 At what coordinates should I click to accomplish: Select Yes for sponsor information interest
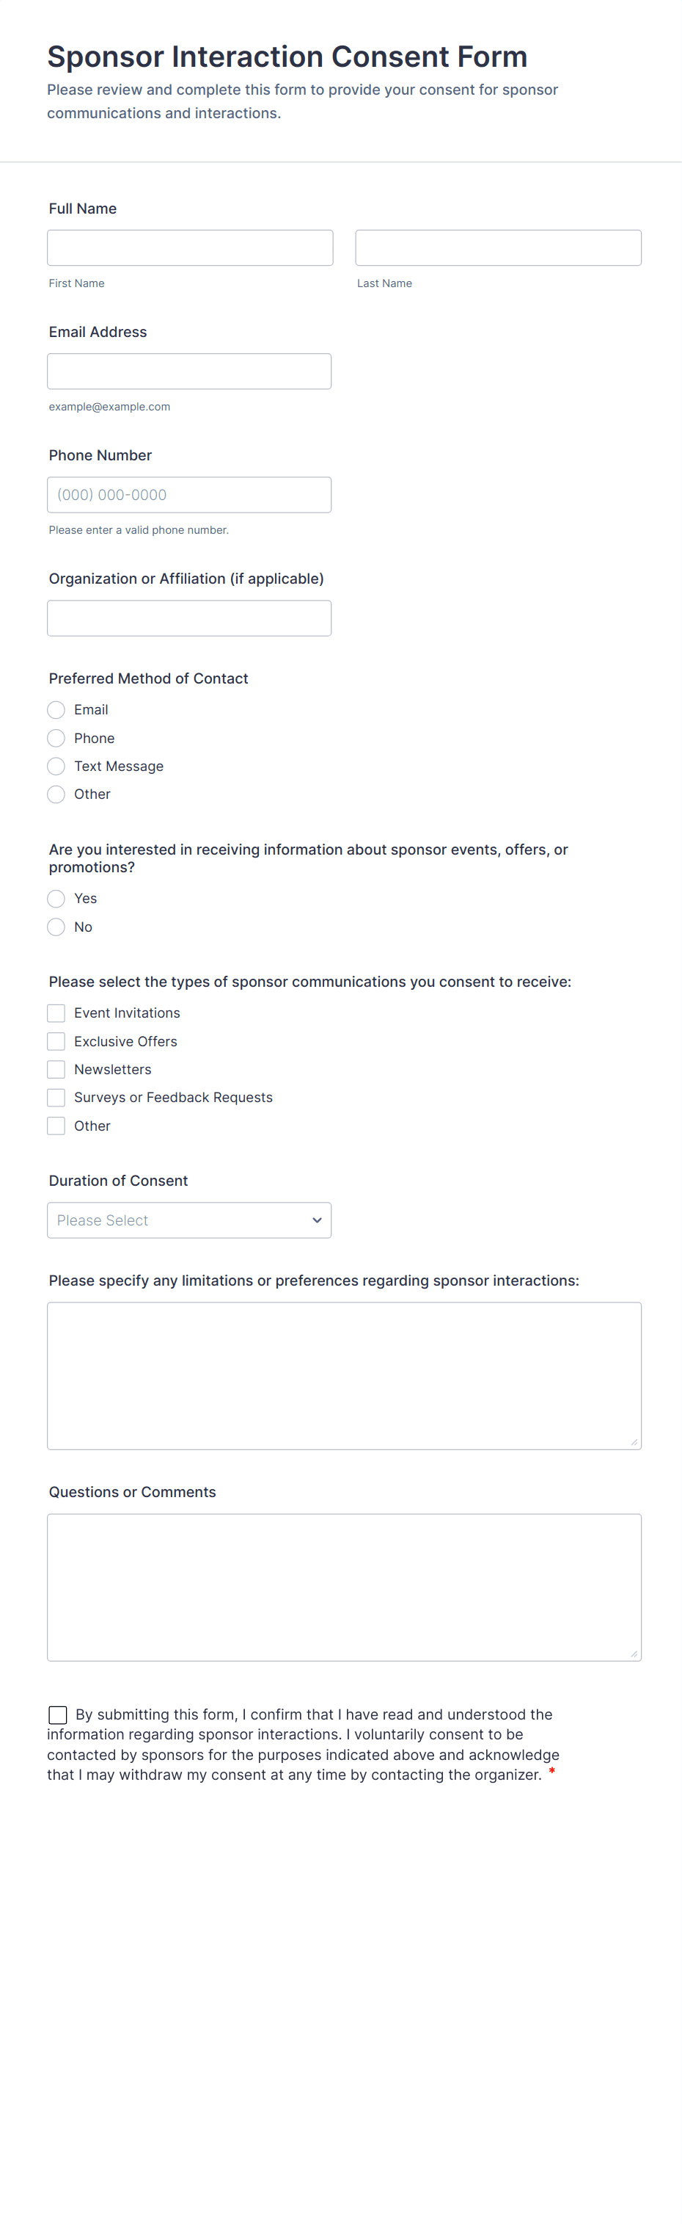coord(56,899)
